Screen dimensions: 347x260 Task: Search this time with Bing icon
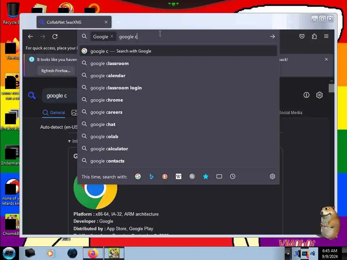[x=151, y=176]
